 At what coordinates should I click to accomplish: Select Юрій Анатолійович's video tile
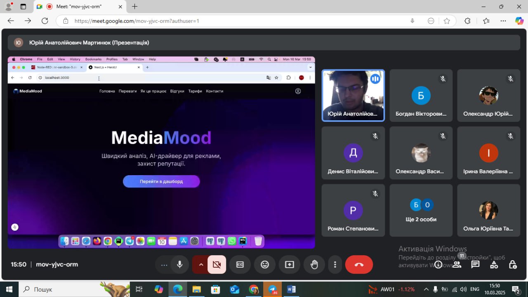353,95
